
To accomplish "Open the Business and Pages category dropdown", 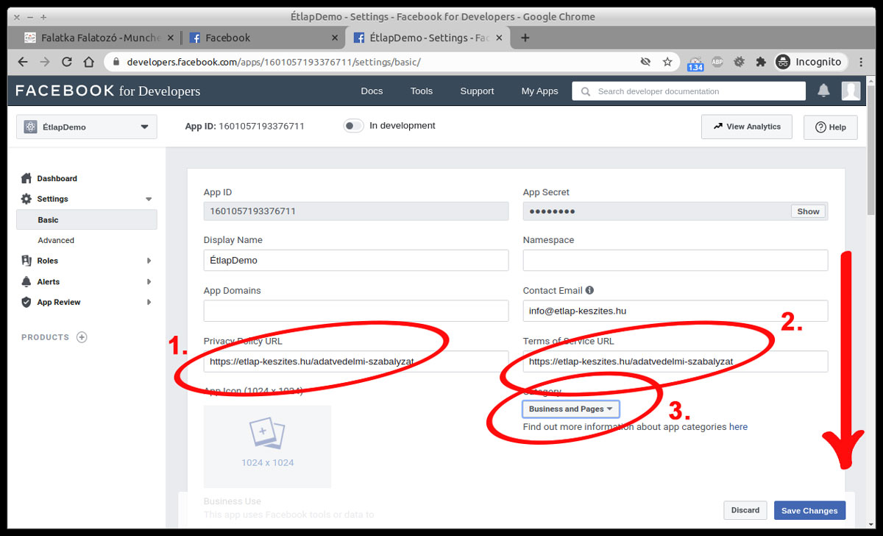I will 571,409.
